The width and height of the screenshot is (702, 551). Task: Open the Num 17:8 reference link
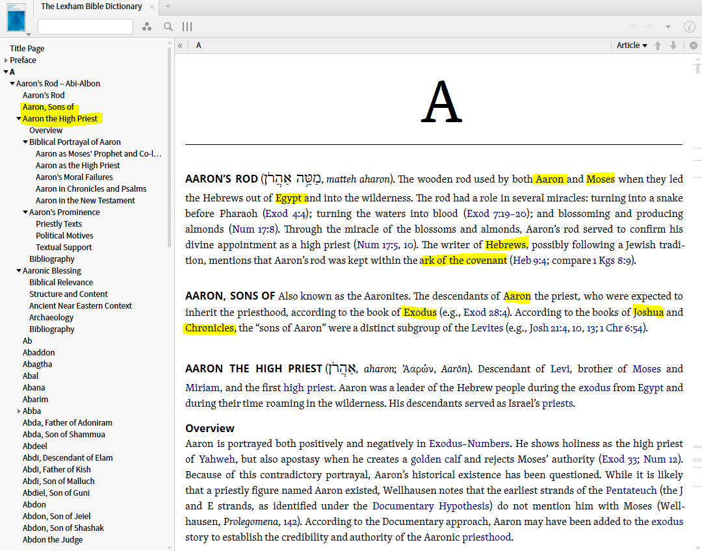(x=253, y=229)
